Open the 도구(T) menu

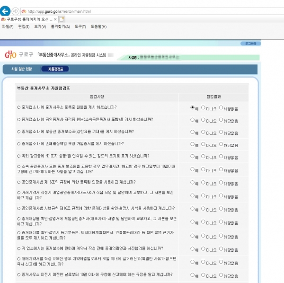tap(80, 27)
